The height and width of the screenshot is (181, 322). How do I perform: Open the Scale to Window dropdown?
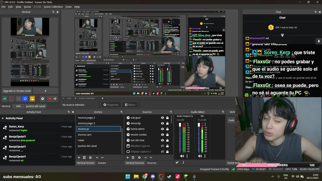coord(91,98)
